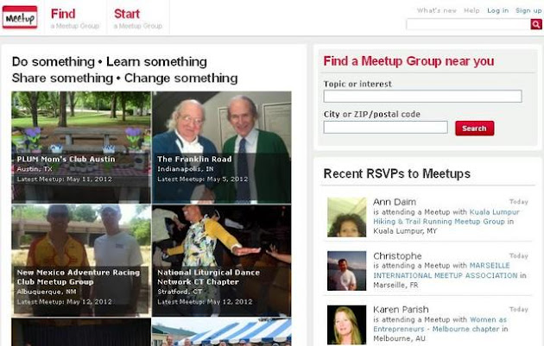Click Karen Parish's profile photo
The height and width of the screenshot is (346, 544).
point(346,324)
